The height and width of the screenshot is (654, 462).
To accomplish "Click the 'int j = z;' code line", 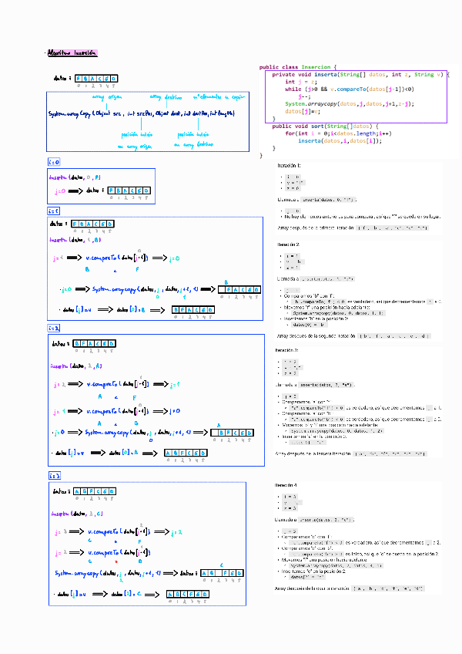I will [x=301, y=82].
